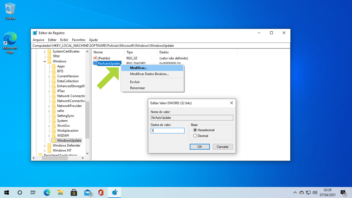Collapse the Windows key
Screen dimensions: 352x198
pyautogui.click(x=45, y=61)
